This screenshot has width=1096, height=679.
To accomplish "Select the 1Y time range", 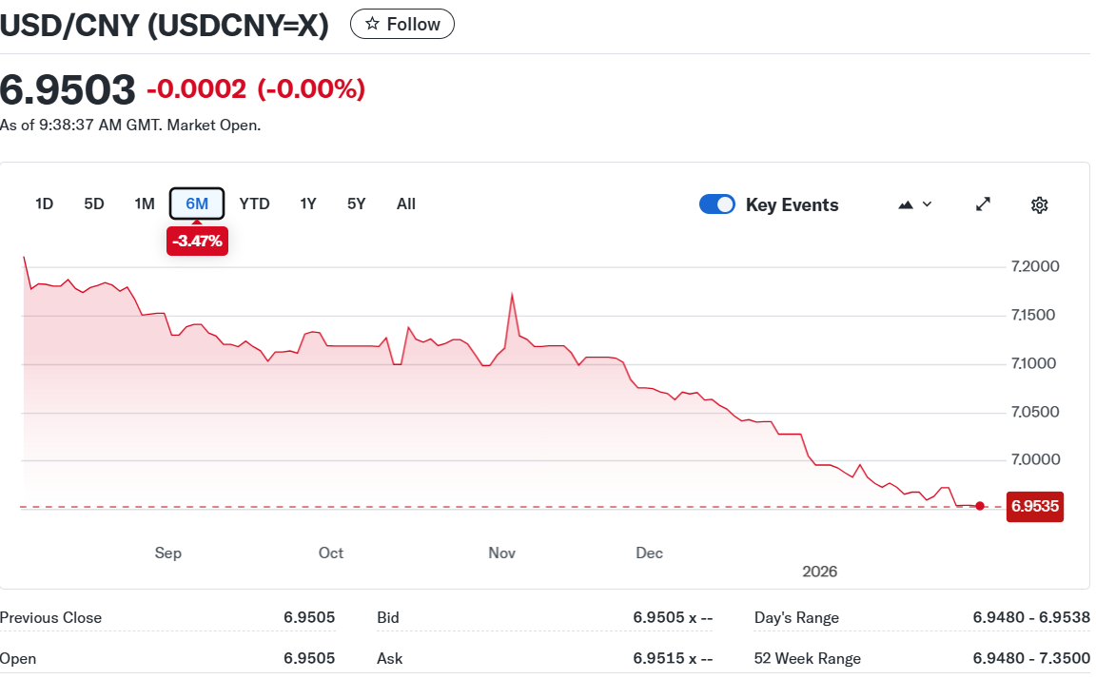I will pyautogui.click(x=308, y=204).
